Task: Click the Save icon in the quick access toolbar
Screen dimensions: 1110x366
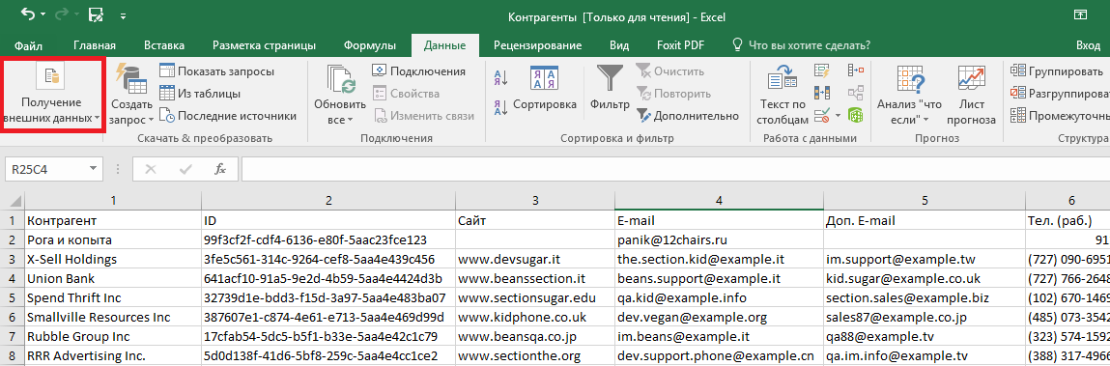Action: click(x=97, y=14)
